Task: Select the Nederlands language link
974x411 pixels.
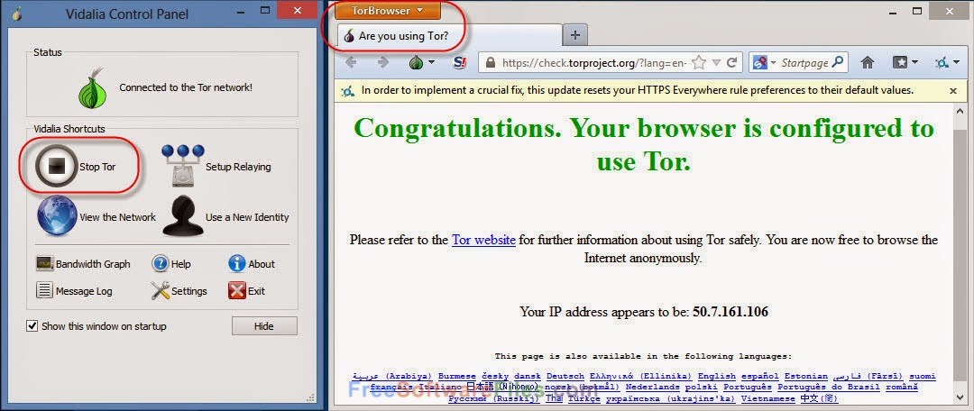Action: pos(652,387)
